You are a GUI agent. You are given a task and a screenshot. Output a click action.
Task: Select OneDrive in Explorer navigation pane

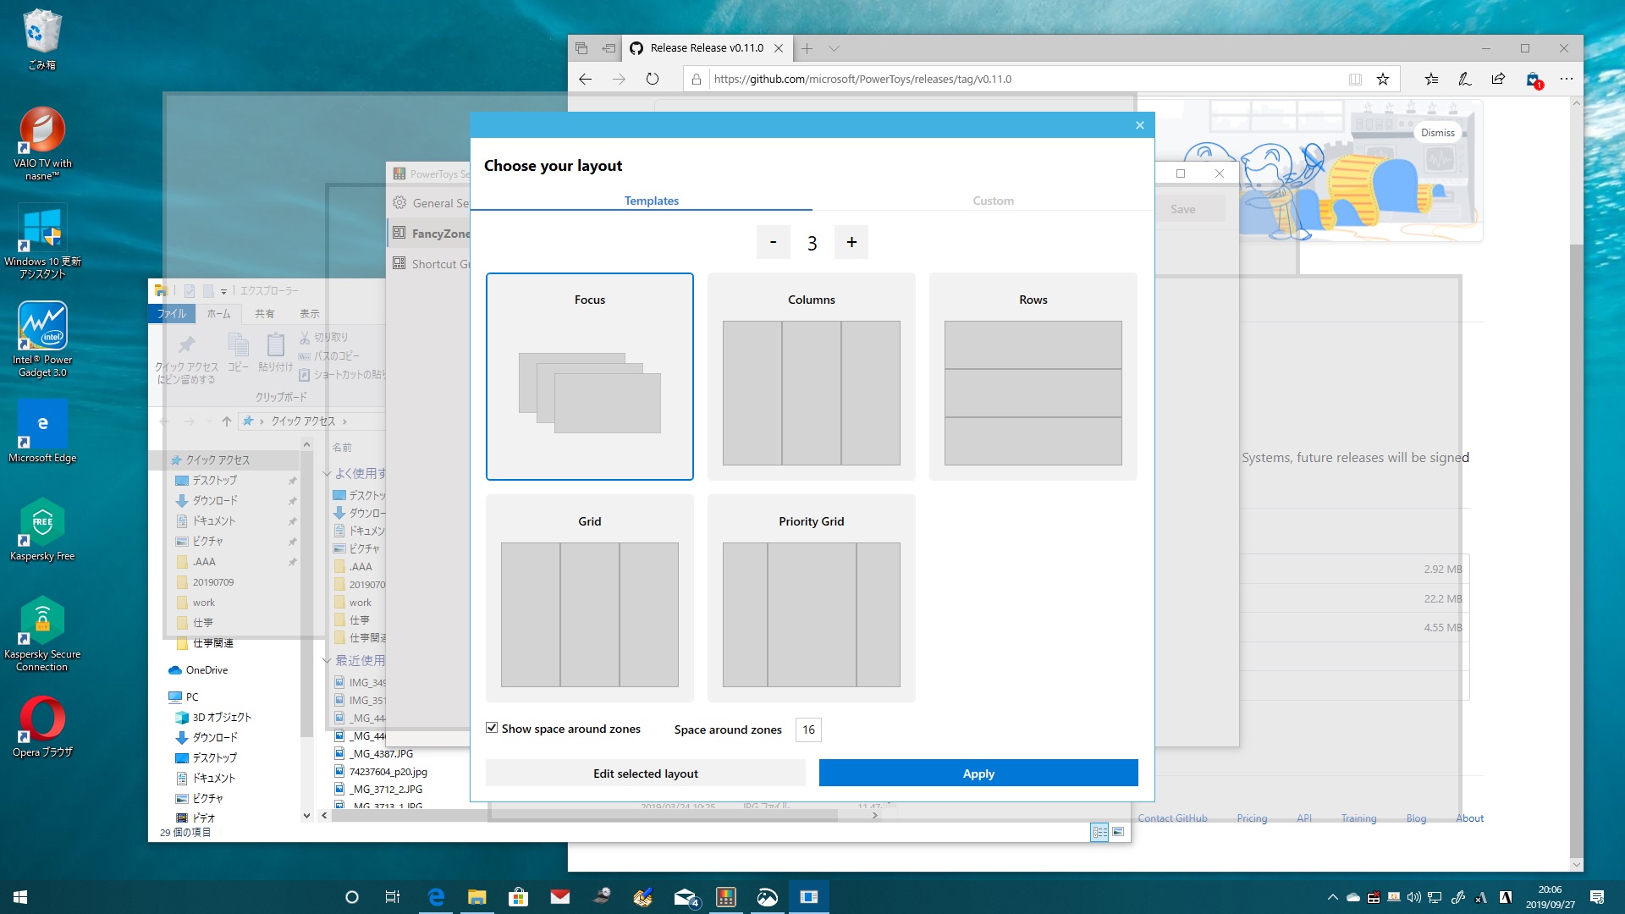point(207,669)
